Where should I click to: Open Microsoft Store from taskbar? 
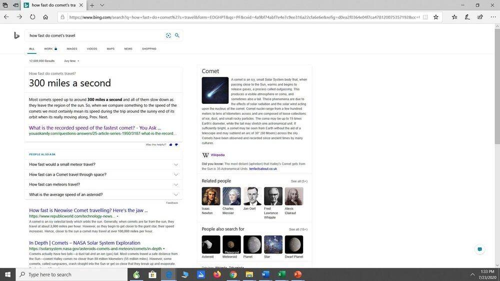(x=152, y=275)
